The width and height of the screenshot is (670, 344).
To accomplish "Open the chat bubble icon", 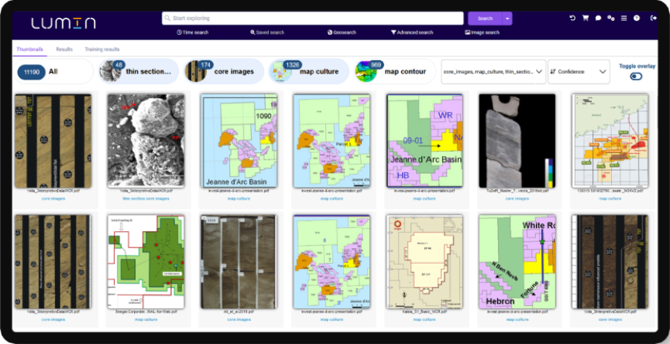I will coord(599,19).
